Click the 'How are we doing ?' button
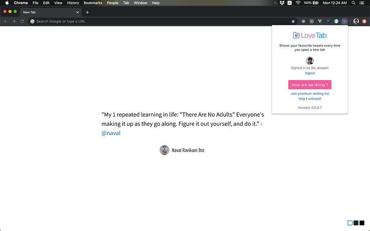Image resolution: width=370 pixels, height=231 pixels. pyautogui.click(x=309, y=85)
